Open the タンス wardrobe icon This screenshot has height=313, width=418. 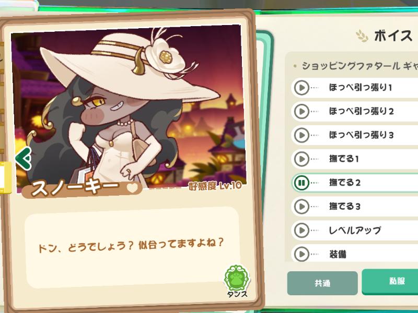tap(237, 281)
